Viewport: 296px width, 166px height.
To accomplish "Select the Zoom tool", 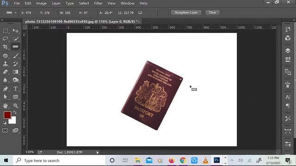I will (x=15, y=106).
